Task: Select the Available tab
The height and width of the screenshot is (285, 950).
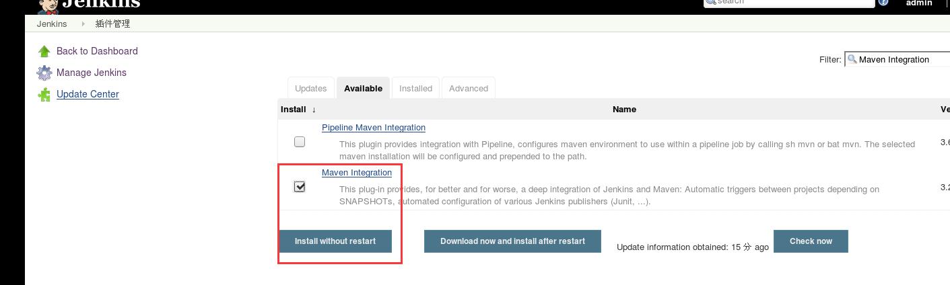Action: click(x=363, y=88)
